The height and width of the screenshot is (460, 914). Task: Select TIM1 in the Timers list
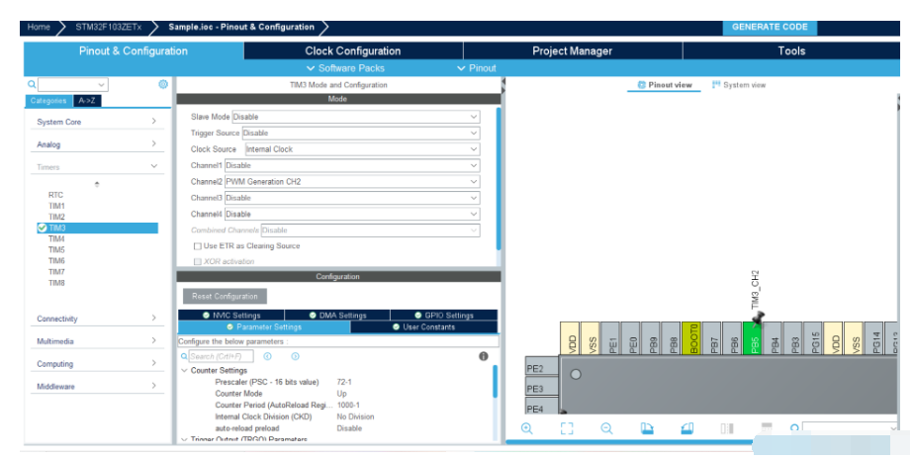pyautogui.click(x=56, y=206)
